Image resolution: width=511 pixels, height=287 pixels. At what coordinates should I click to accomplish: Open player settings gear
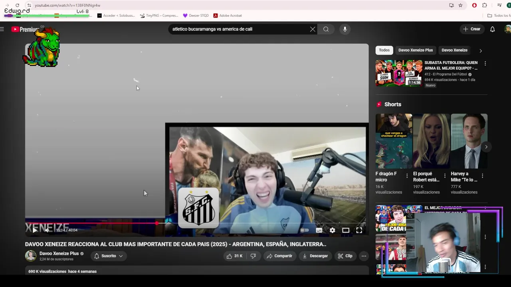tap(332, 230)
